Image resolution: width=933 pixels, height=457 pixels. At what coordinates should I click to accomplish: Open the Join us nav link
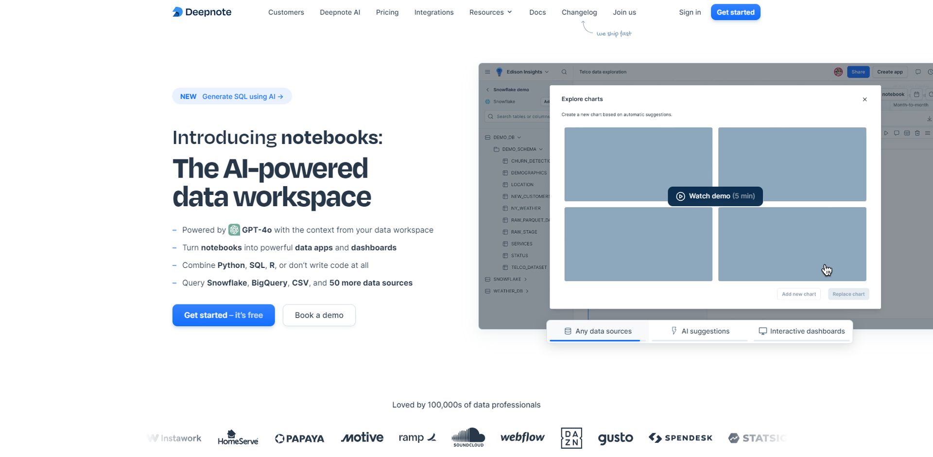[x=624, y=12]
